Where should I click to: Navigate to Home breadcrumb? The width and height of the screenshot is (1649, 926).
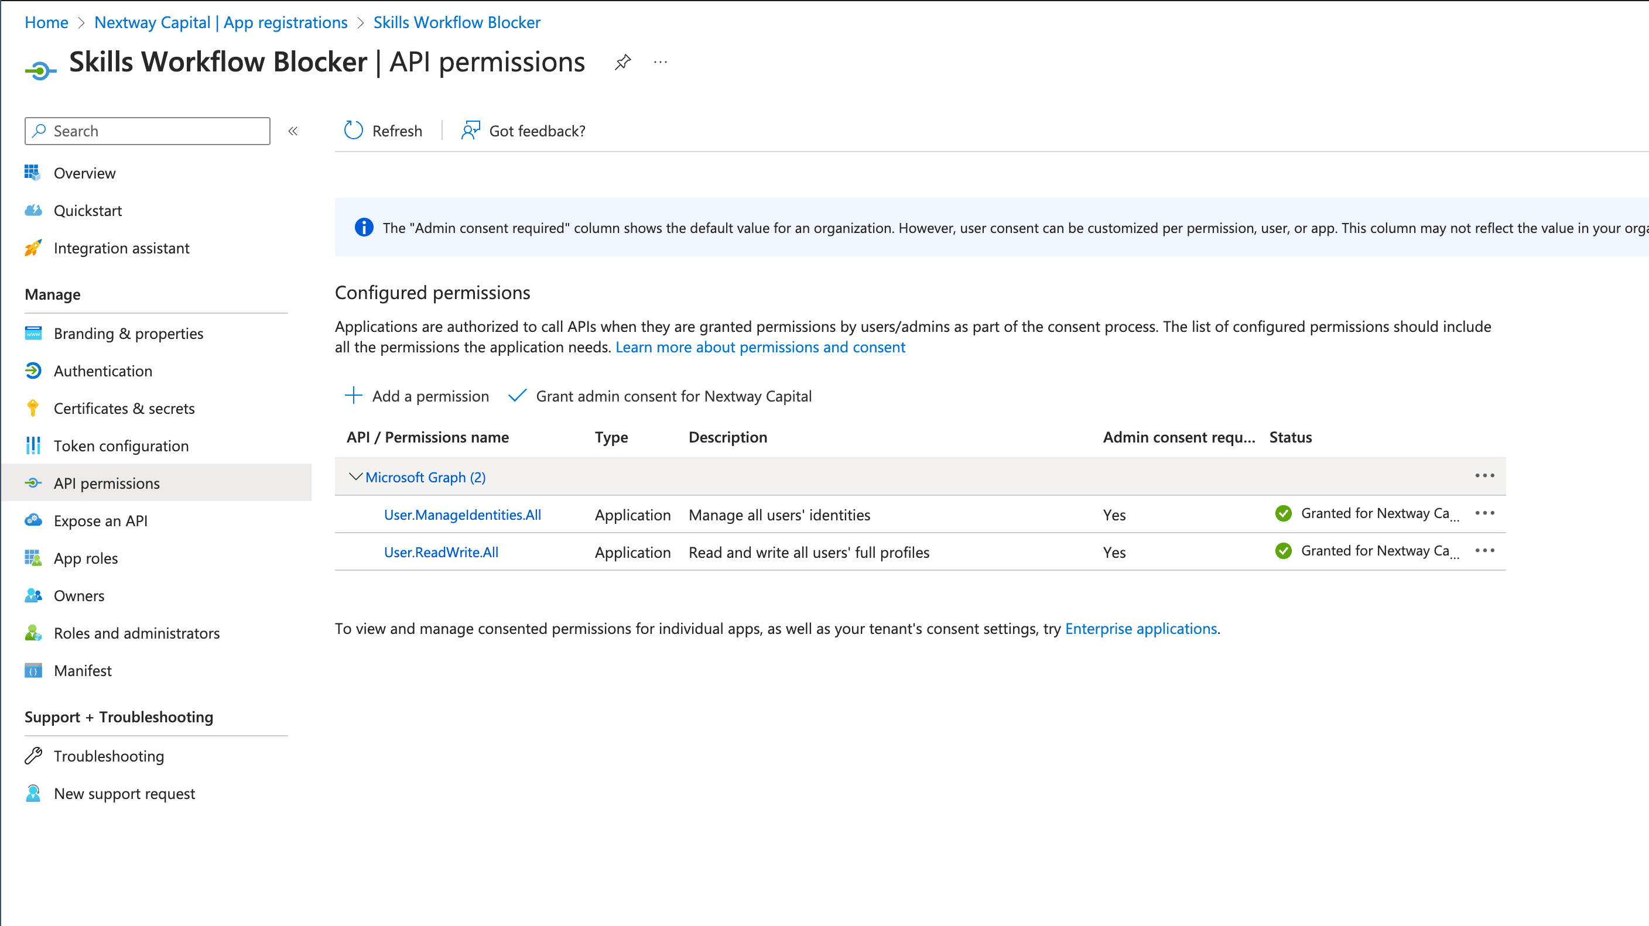tap(46, 22)
